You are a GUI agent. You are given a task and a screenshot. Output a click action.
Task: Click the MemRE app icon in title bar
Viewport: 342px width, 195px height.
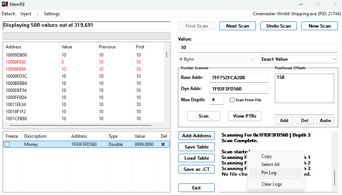click(5, 4)
